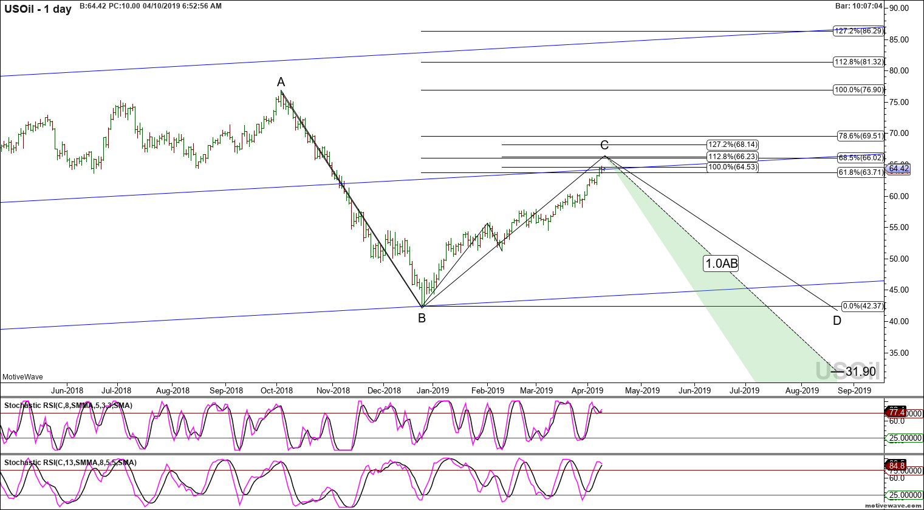Click the 100.0%(64.53) extension label
924x510 pixels.
[x=733, y=166]
